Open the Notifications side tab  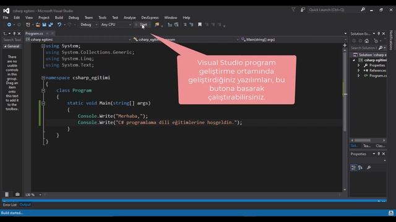click(391, 40)
